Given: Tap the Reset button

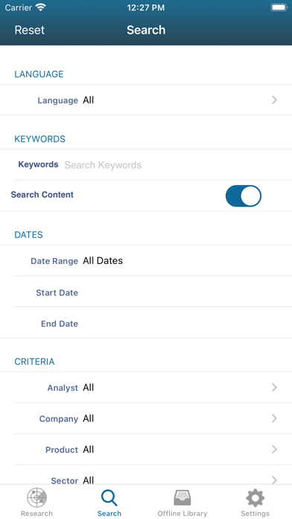Looking at the screenshot, I should tap(30, 30).
